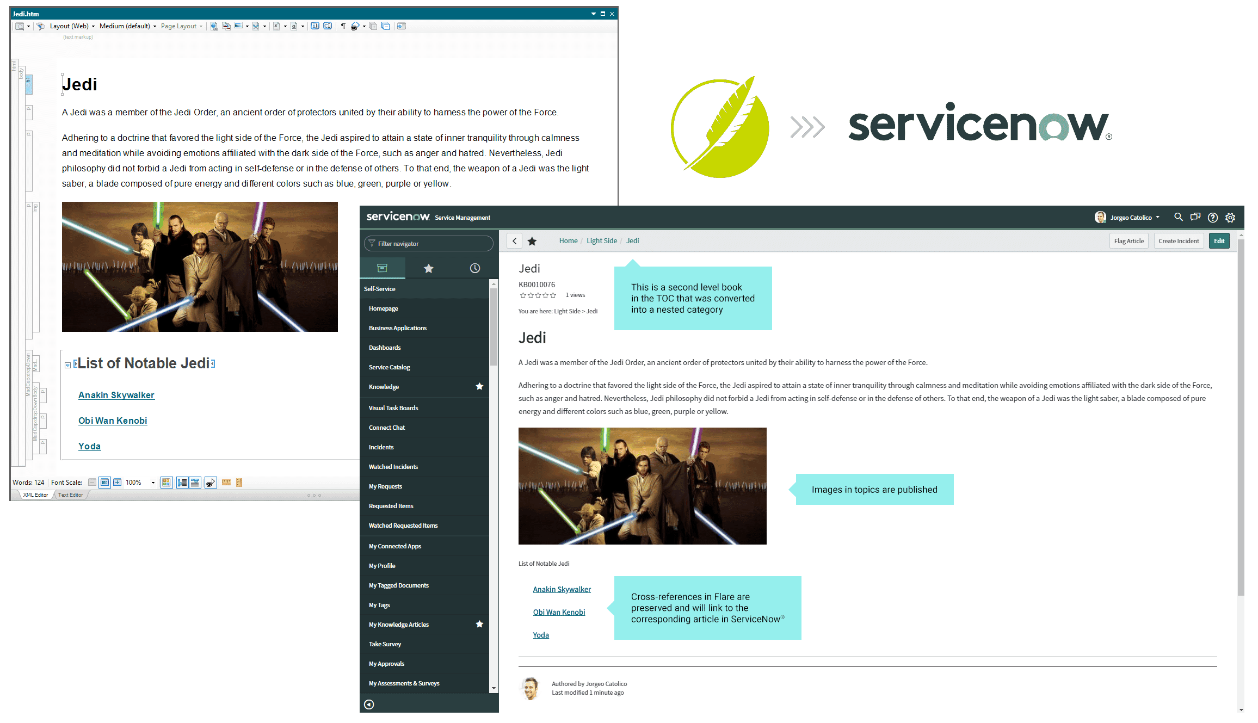Toggle the 'CI' concept markers button
Viewport: 1258px width, 723px height.
[x=328, y=26]
